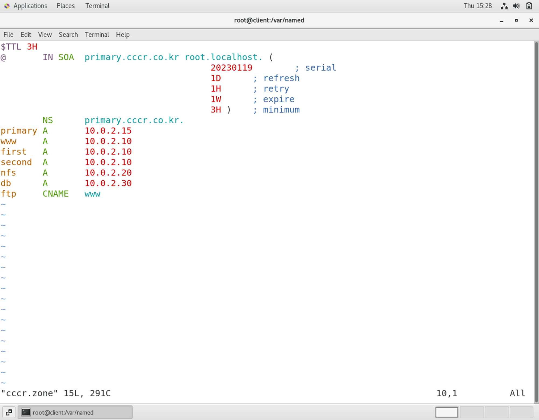The height and width of the screenshot is (420, 539).
Task: Click the Applications menu logo icon
Action: coord(7,6)
